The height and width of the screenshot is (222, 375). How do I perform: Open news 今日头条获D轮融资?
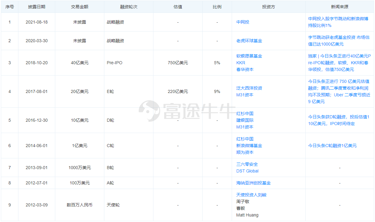[339, 120]
